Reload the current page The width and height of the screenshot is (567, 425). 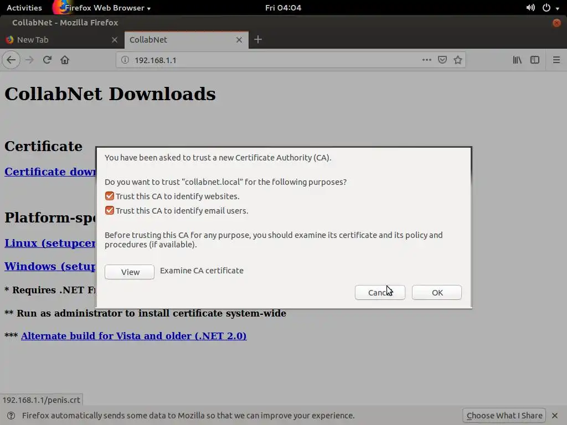(x=47, y=60)
